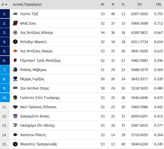The height and width of the screenshot is (149, 164).
Task: Click the Portland Trail Blazers logo
Action: pos(15,60)
